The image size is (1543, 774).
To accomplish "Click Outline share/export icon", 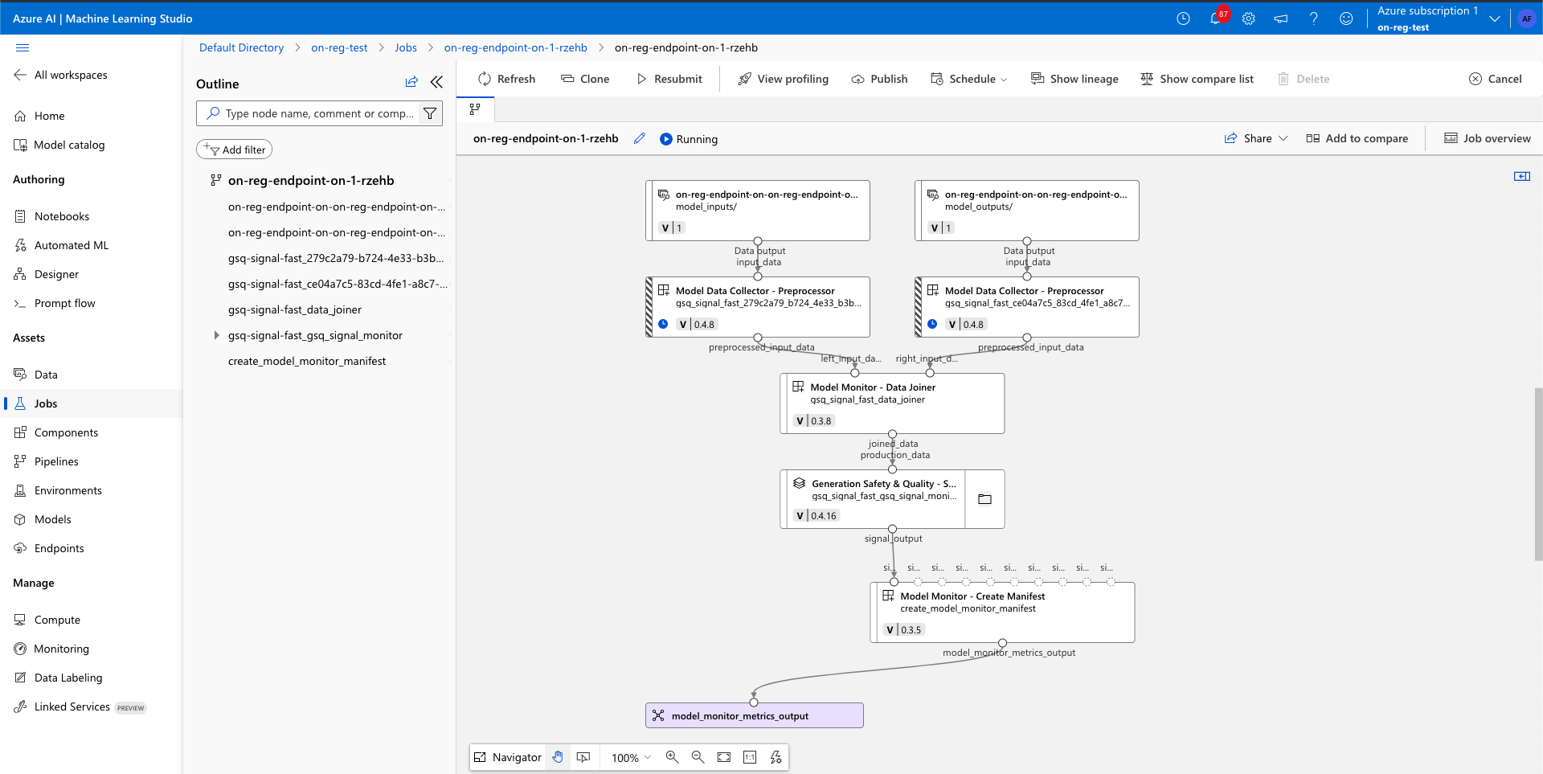I will pyautogui.click(x=411, y=82).
